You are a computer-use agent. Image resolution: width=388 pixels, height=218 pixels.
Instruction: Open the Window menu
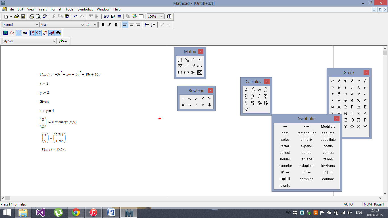coord(103,9)
